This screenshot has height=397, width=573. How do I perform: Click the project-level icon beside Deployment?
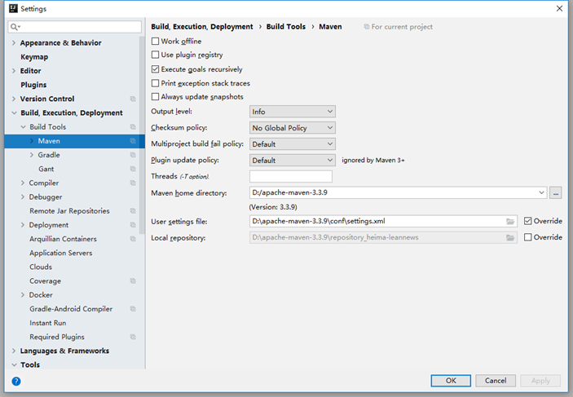(x=133, y=225)
